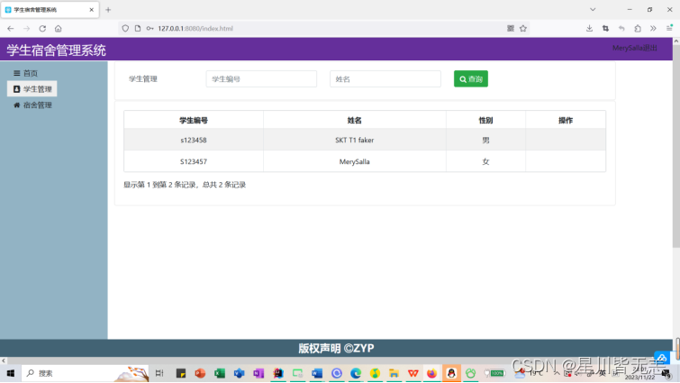Click the 性别 column header
The image size is (680, 383).
click(485, 120)
